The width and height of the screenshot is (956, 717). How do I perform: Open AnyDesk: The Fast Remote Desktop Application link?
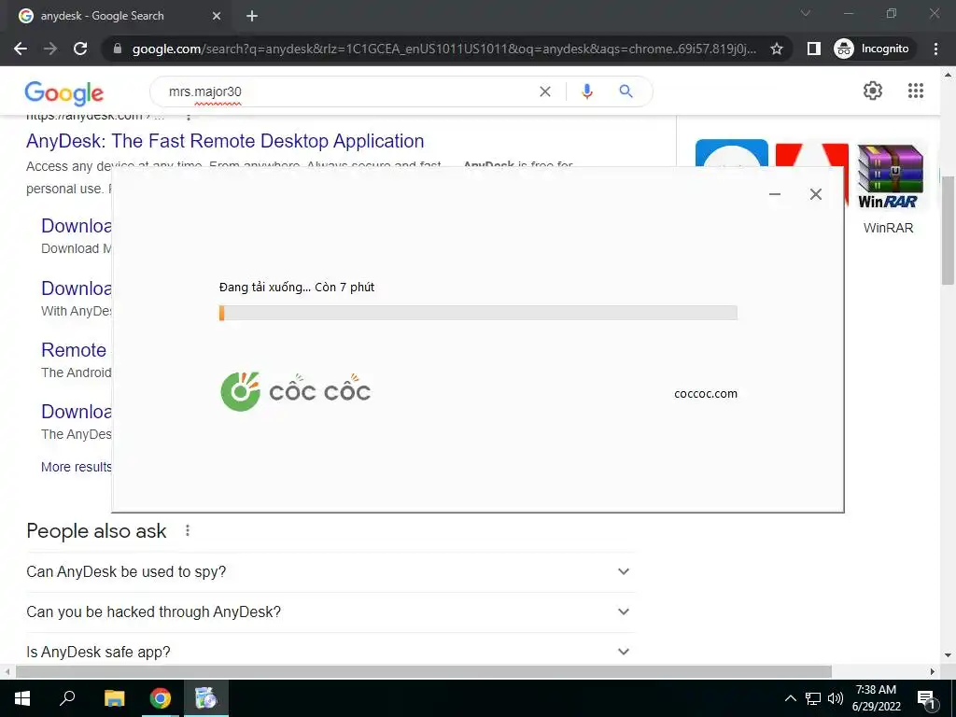(225, 141)
